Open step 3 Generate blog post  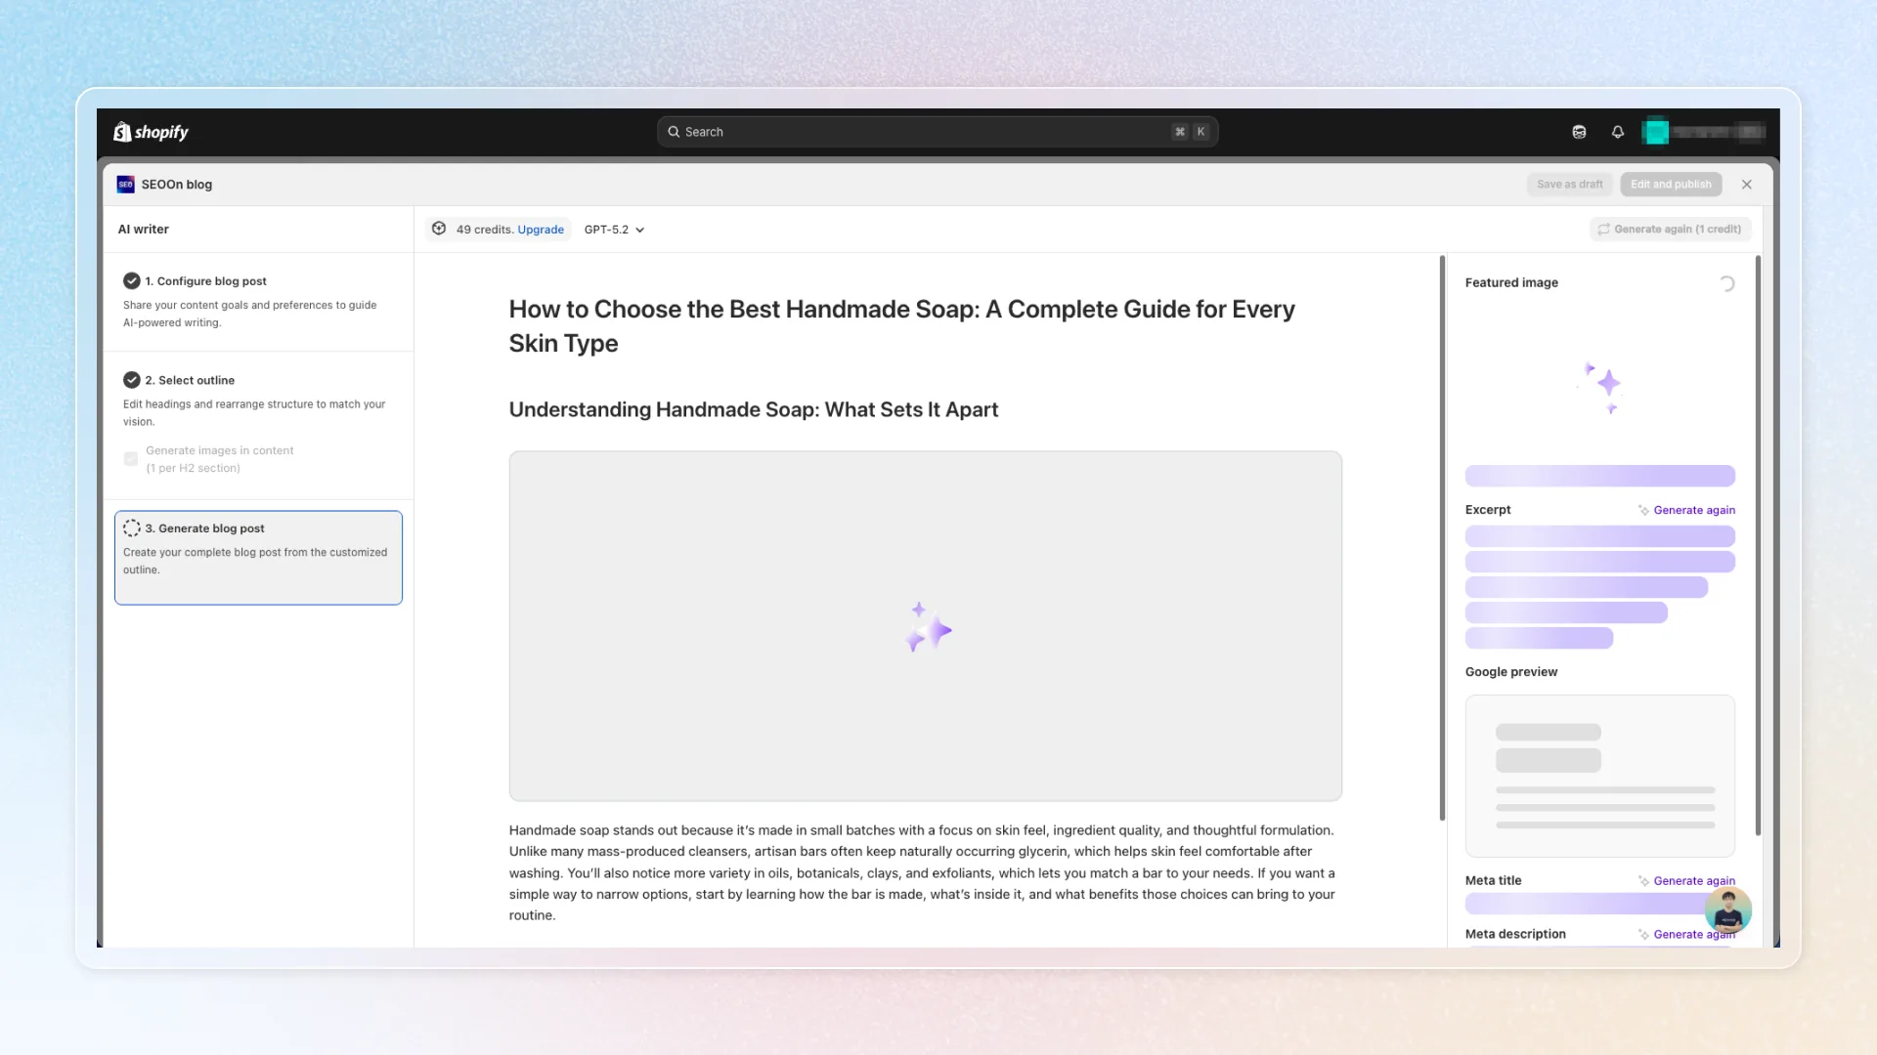(x=258, y=558)
